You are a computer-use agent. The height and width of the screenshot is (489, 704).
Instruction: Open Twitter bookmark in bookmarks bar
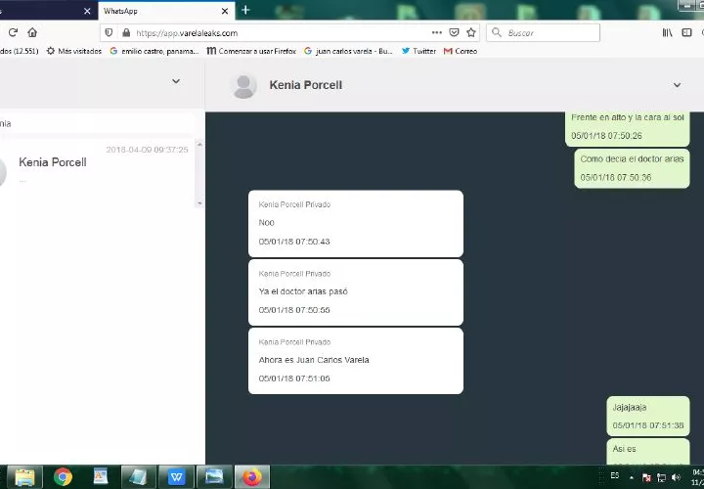(x=418, y=51)
